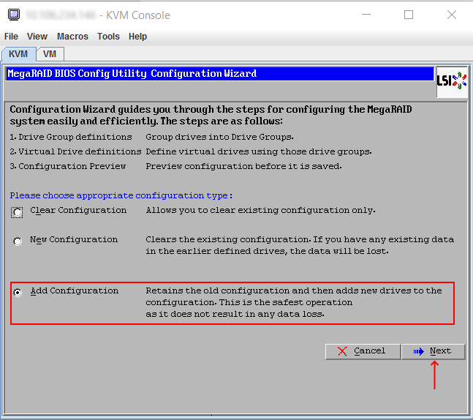Maximize the KVM Console window
This screenshot has height=420, width=473.
pos(409,15)
